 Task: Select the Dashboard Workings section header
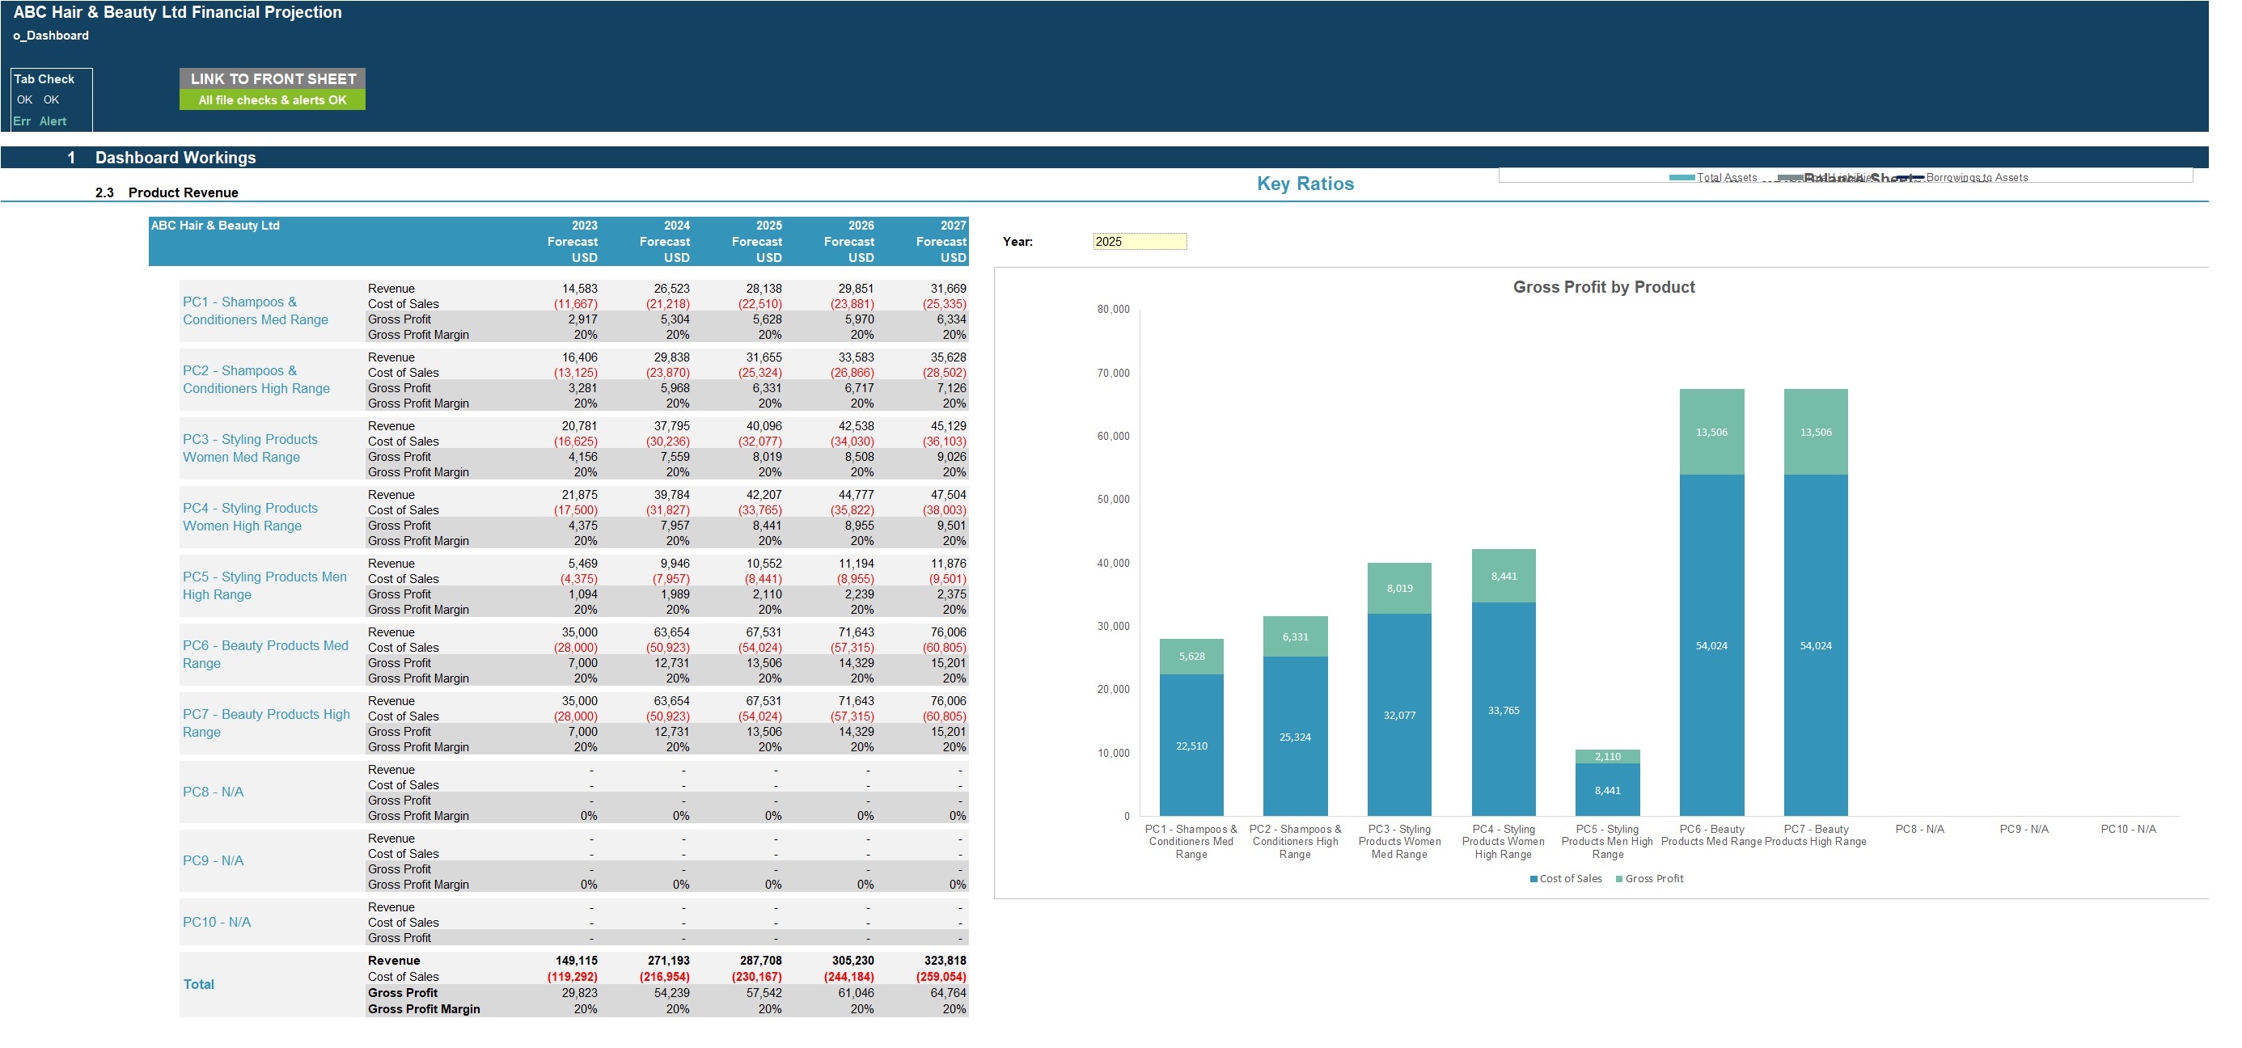175,158
